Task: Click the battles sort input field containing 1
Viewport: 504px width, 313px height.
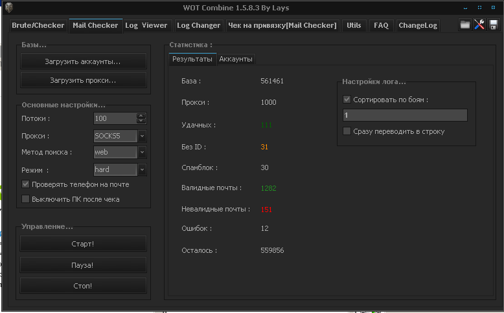Action: point(405,115)
